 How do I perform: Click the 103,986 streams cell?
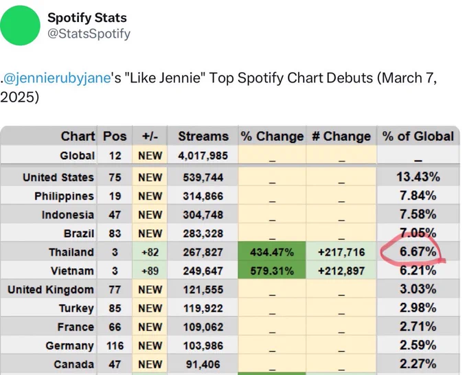tap(203, 345)
